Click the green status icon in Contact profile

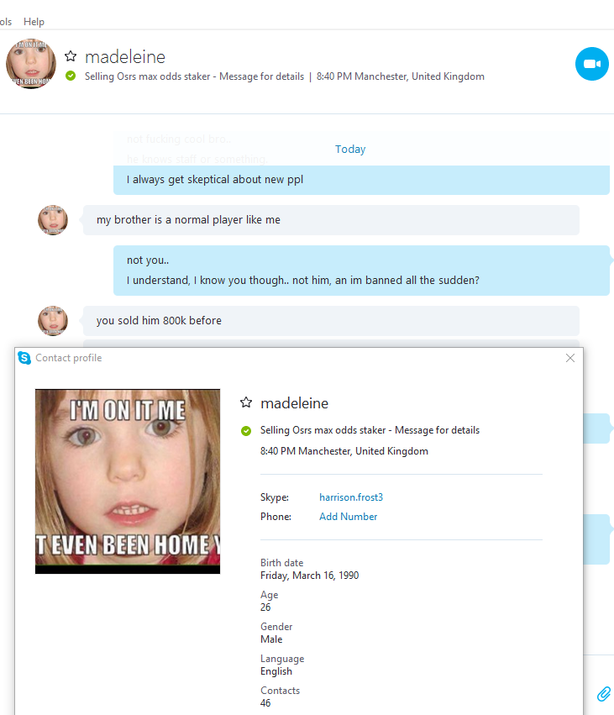246,430
